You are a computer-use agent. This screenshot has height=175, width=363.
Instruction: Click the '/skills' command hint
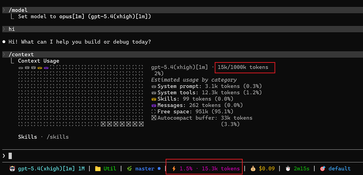[58, 137]
